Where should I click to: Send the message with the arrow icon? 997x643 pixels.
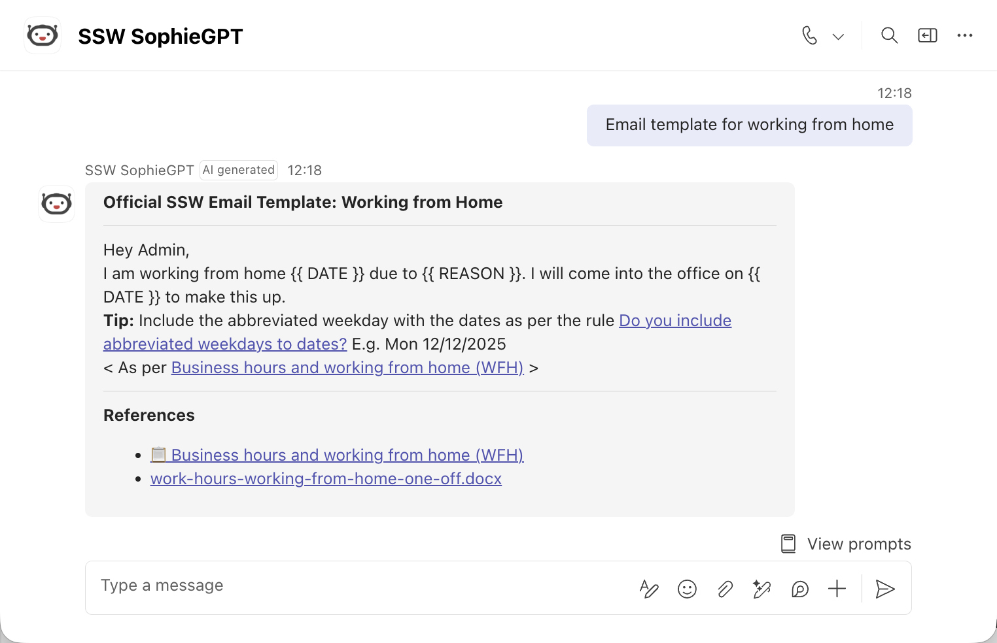point(885,589)
